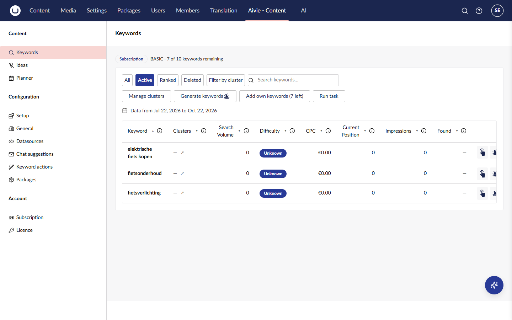Click the Generate keywords button
The width and height of the screenshot is (512, 320).
point(205,96)
